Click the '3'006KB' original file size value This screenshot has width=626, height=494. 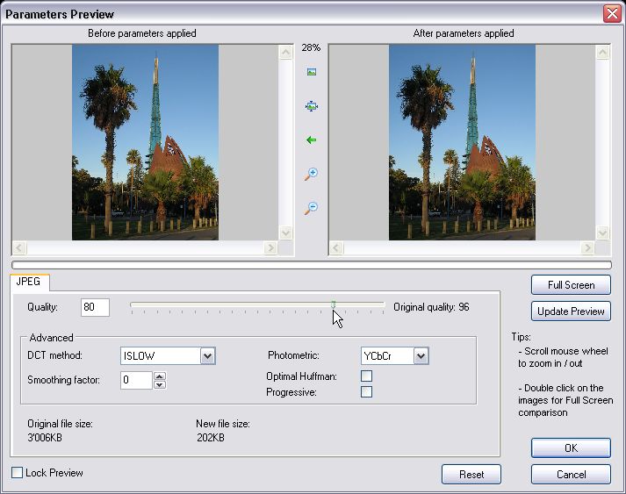45,438
